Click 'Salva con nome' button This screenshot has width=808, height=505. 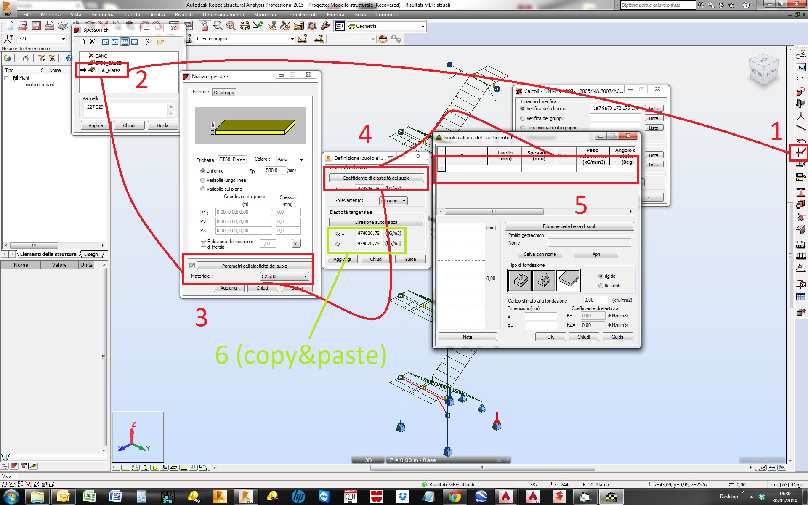(x=540, y=254)
